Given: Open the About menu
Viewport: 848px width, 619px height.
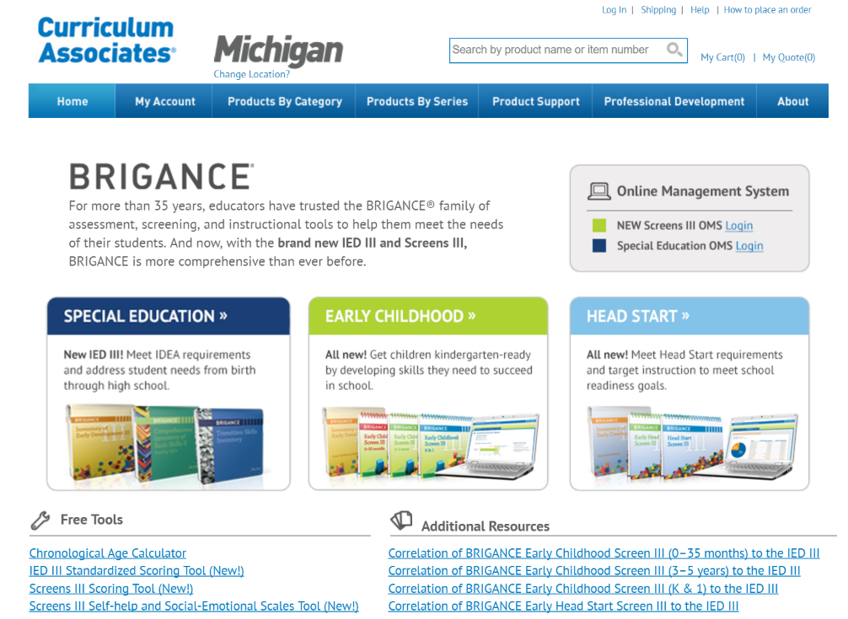Looking at the screenshot, I should point(793,101).
